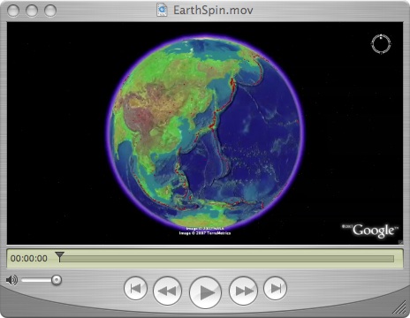Minimize the movie window

tap(32, 11)
